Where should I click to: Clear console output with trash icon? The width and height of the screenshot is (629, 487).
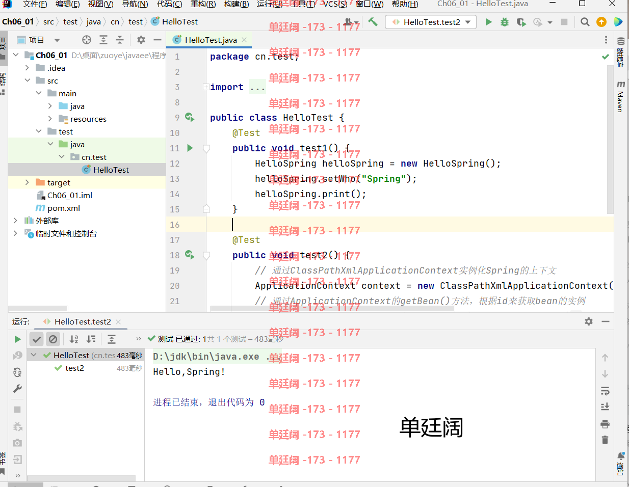(x=605, y=440)
